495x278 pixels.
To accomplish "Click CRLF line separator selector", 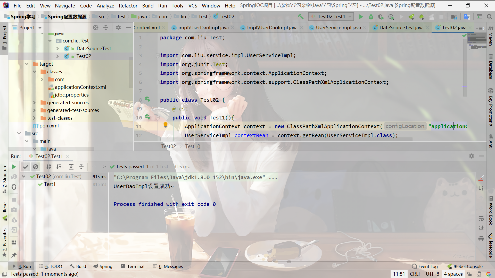I will coord(415,274).
